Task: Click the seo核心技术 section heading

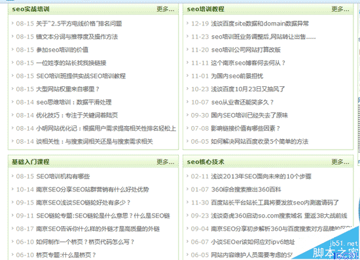Action: pos(206,162)
